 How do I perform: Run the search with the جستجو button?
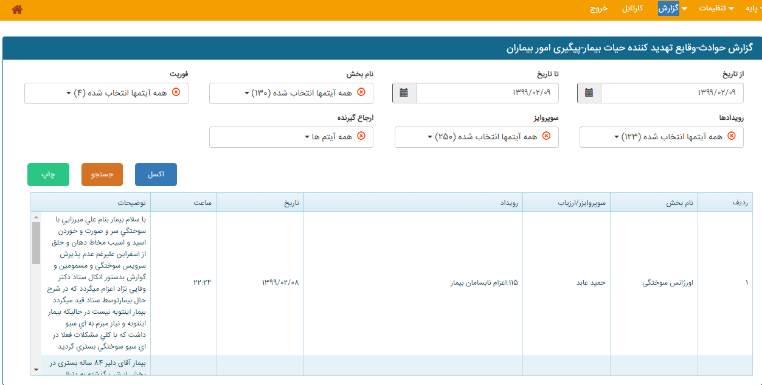[x=102, y=175]
